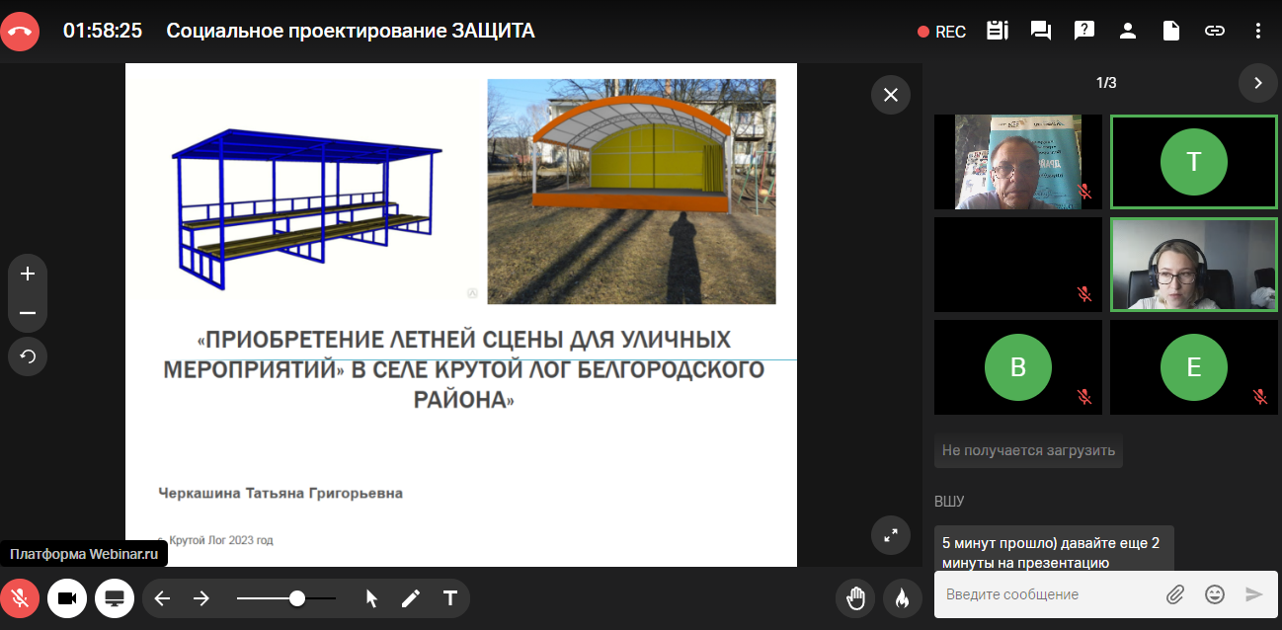This screenshot has width=1282, height=630.
Task: Open the files document icon
Action: (x=1170, y=31)
